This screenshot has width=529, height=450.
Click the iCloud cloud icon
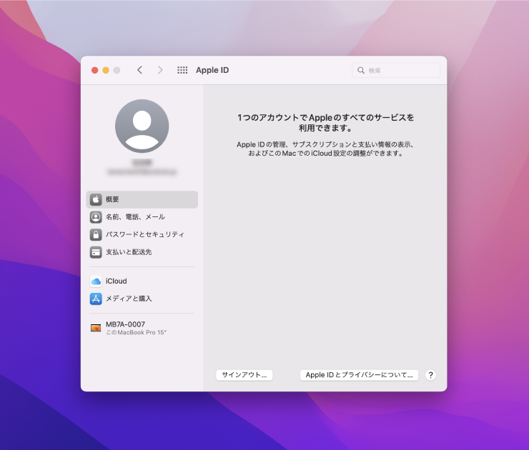(96, 281)
